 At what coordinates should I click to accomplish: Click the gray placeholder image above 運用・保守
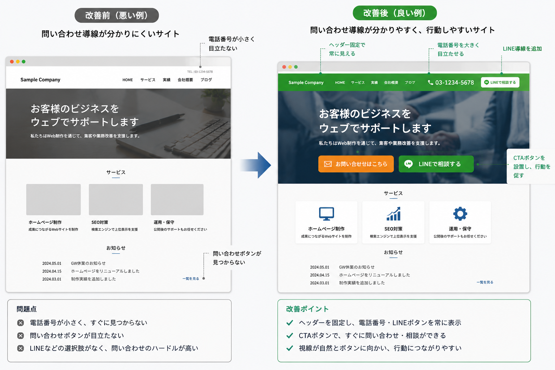[177, 199]
